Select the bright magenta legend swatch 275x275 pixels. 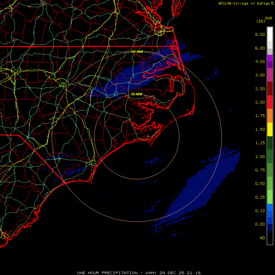(x=270, y=58)
